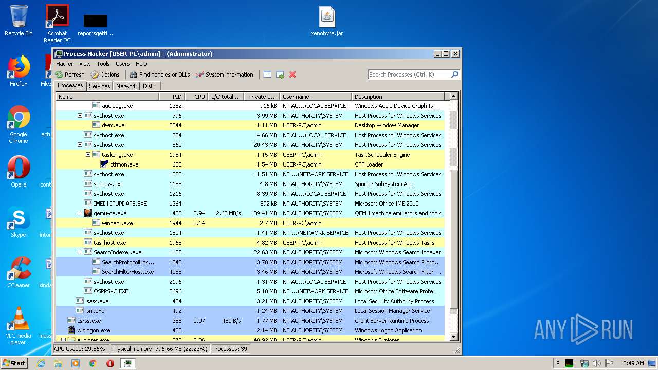Image resolution: width=658 pixels, height=370 pixels.
Task: Click the search magnifier icon
Action: pyautogui.click(x=454, y=75)
